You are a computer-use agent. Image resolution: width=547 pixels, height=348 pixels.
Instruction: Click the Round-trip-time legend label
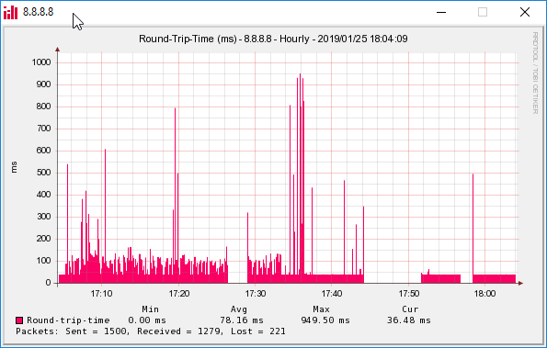[68, 320]
